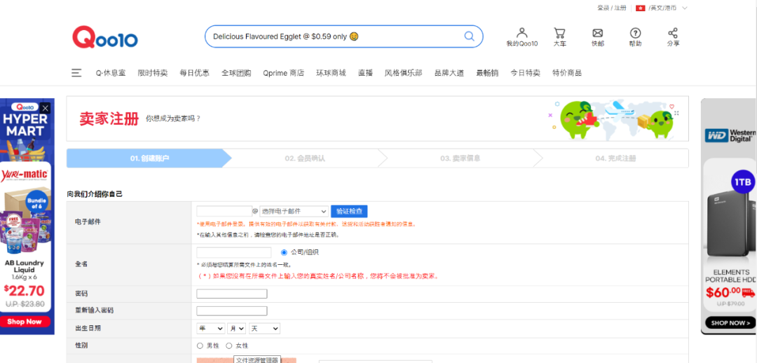Open 品牌大道 menu item

point(449,73)
